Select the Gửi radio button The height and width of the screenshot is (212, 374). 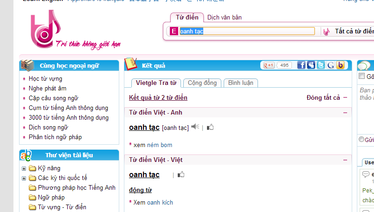point(361,139)
